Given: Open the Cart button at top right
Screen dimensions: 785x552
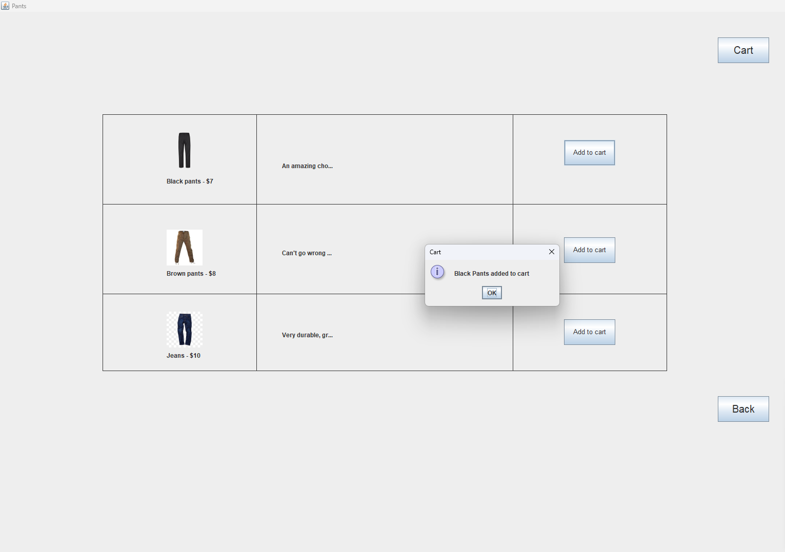Looking at the screenshot, I should (x=743, y=50).
